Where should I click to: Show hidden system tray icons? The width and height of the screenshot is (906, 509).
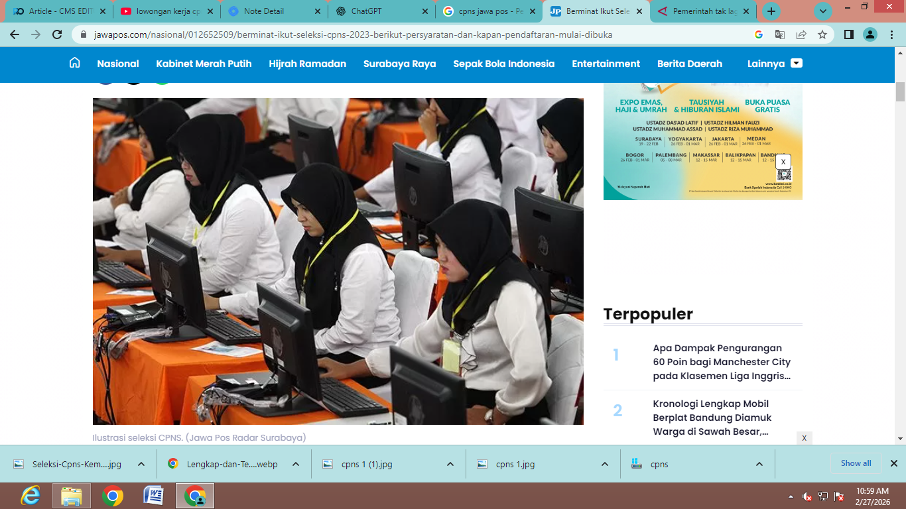(791, 496)
